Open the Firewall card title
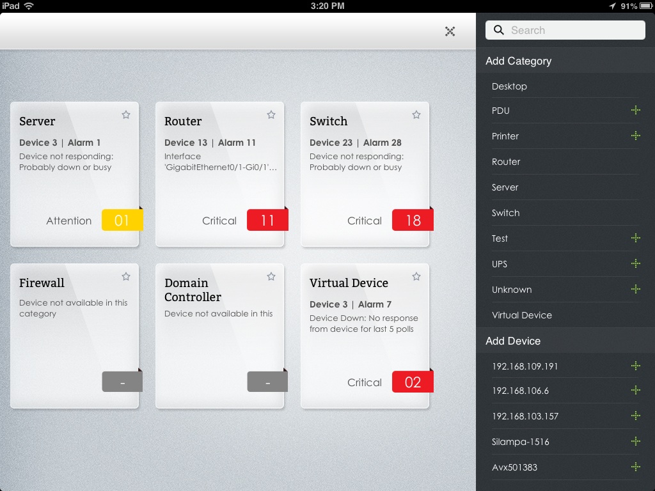 [42, 283]
